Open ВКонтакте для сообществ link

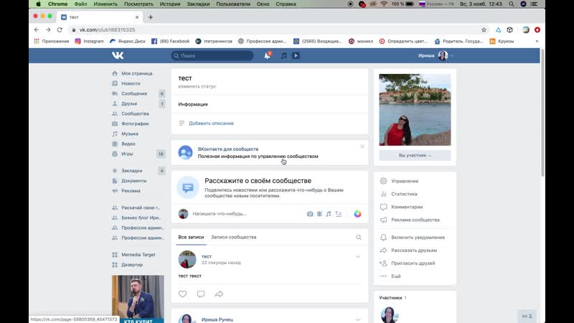(228, 149)
